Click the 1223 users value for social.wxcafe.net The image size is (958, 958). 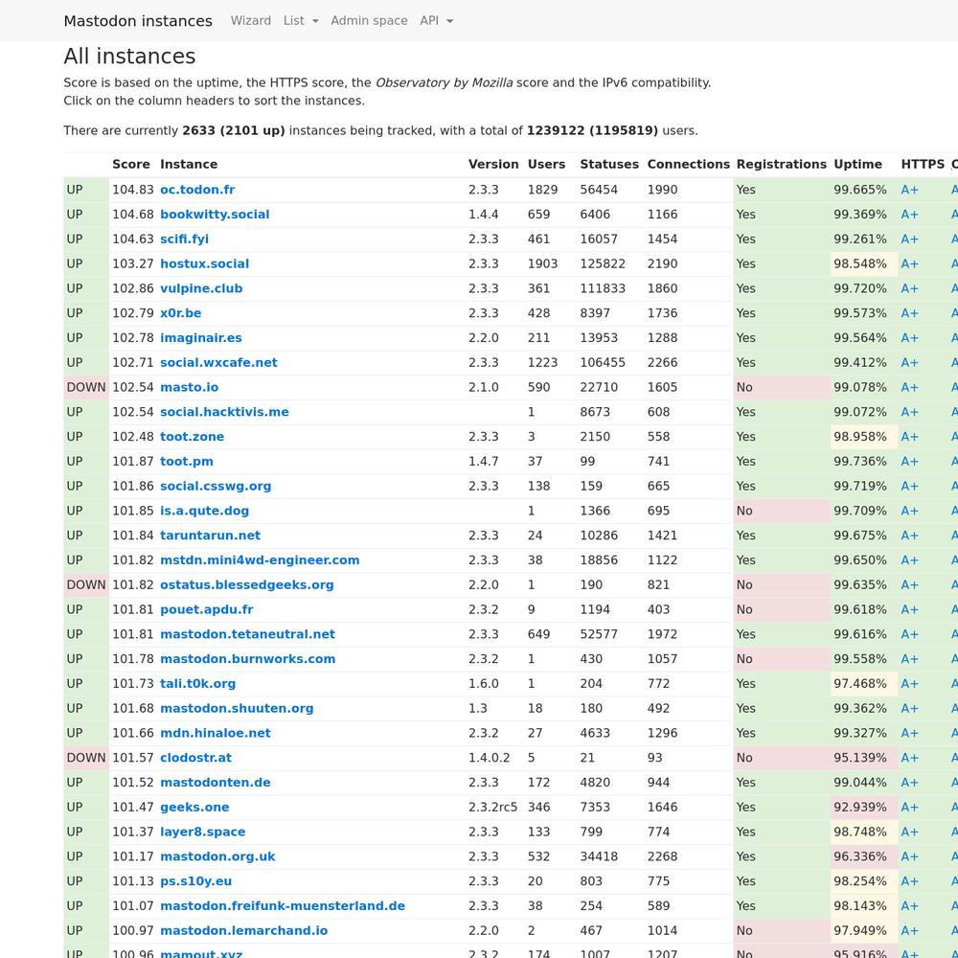point(542,363)
